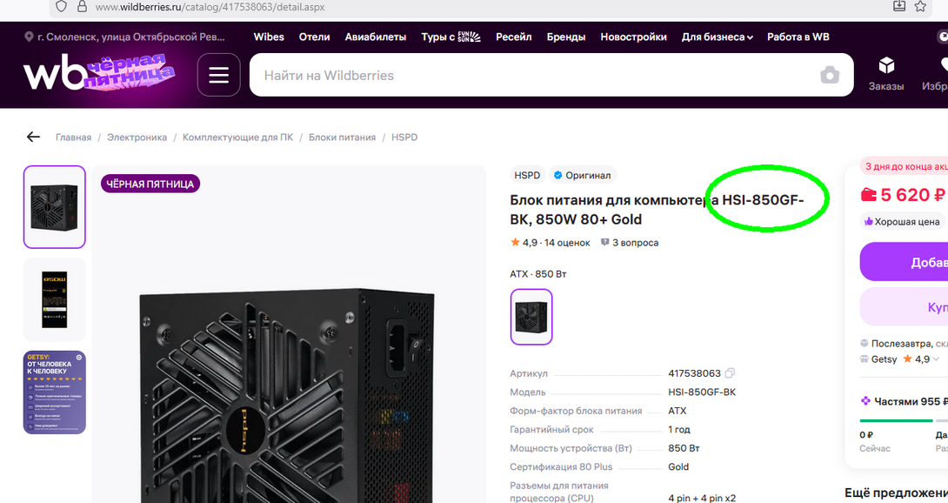This screenshot has width=948, height=503.
Task: Open the Авиабилеты top menu item
Action: (x=375, y=37)
